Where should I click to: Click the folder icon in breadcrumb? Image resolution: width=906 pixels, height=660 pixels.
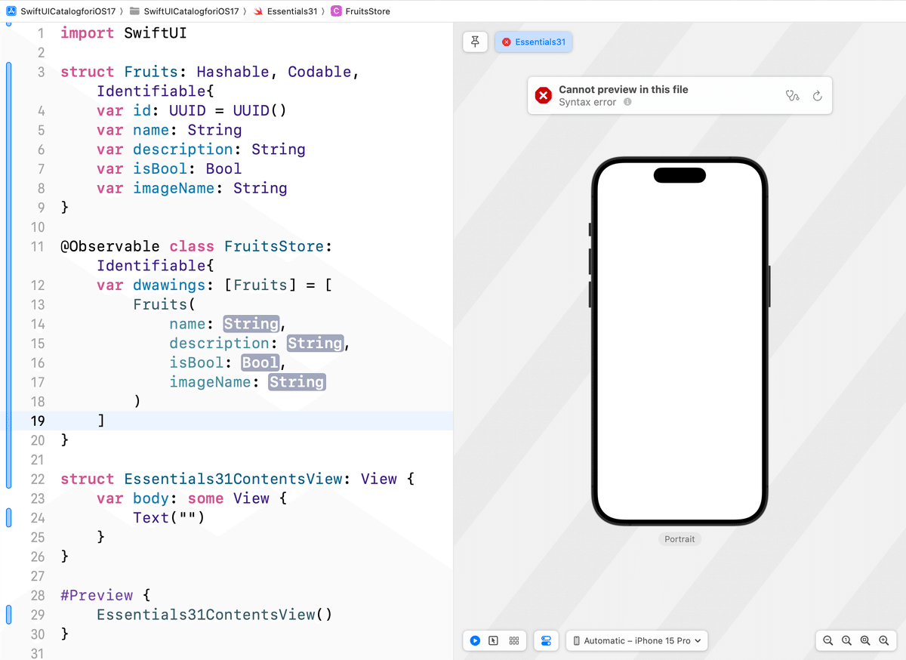[x=135, y=11]
